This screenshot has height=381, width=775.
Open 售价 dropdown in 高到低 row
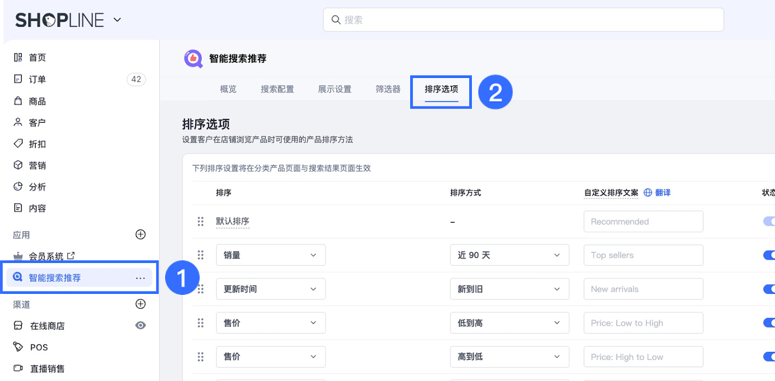(271, 357)
